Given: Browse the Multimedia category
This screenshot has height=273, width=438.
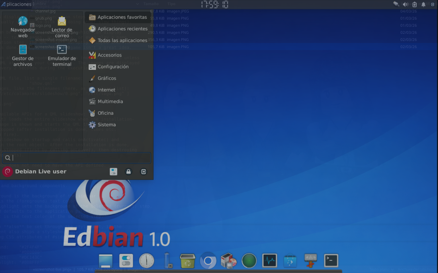Looking at the screenshot, I should click(118, 102).
